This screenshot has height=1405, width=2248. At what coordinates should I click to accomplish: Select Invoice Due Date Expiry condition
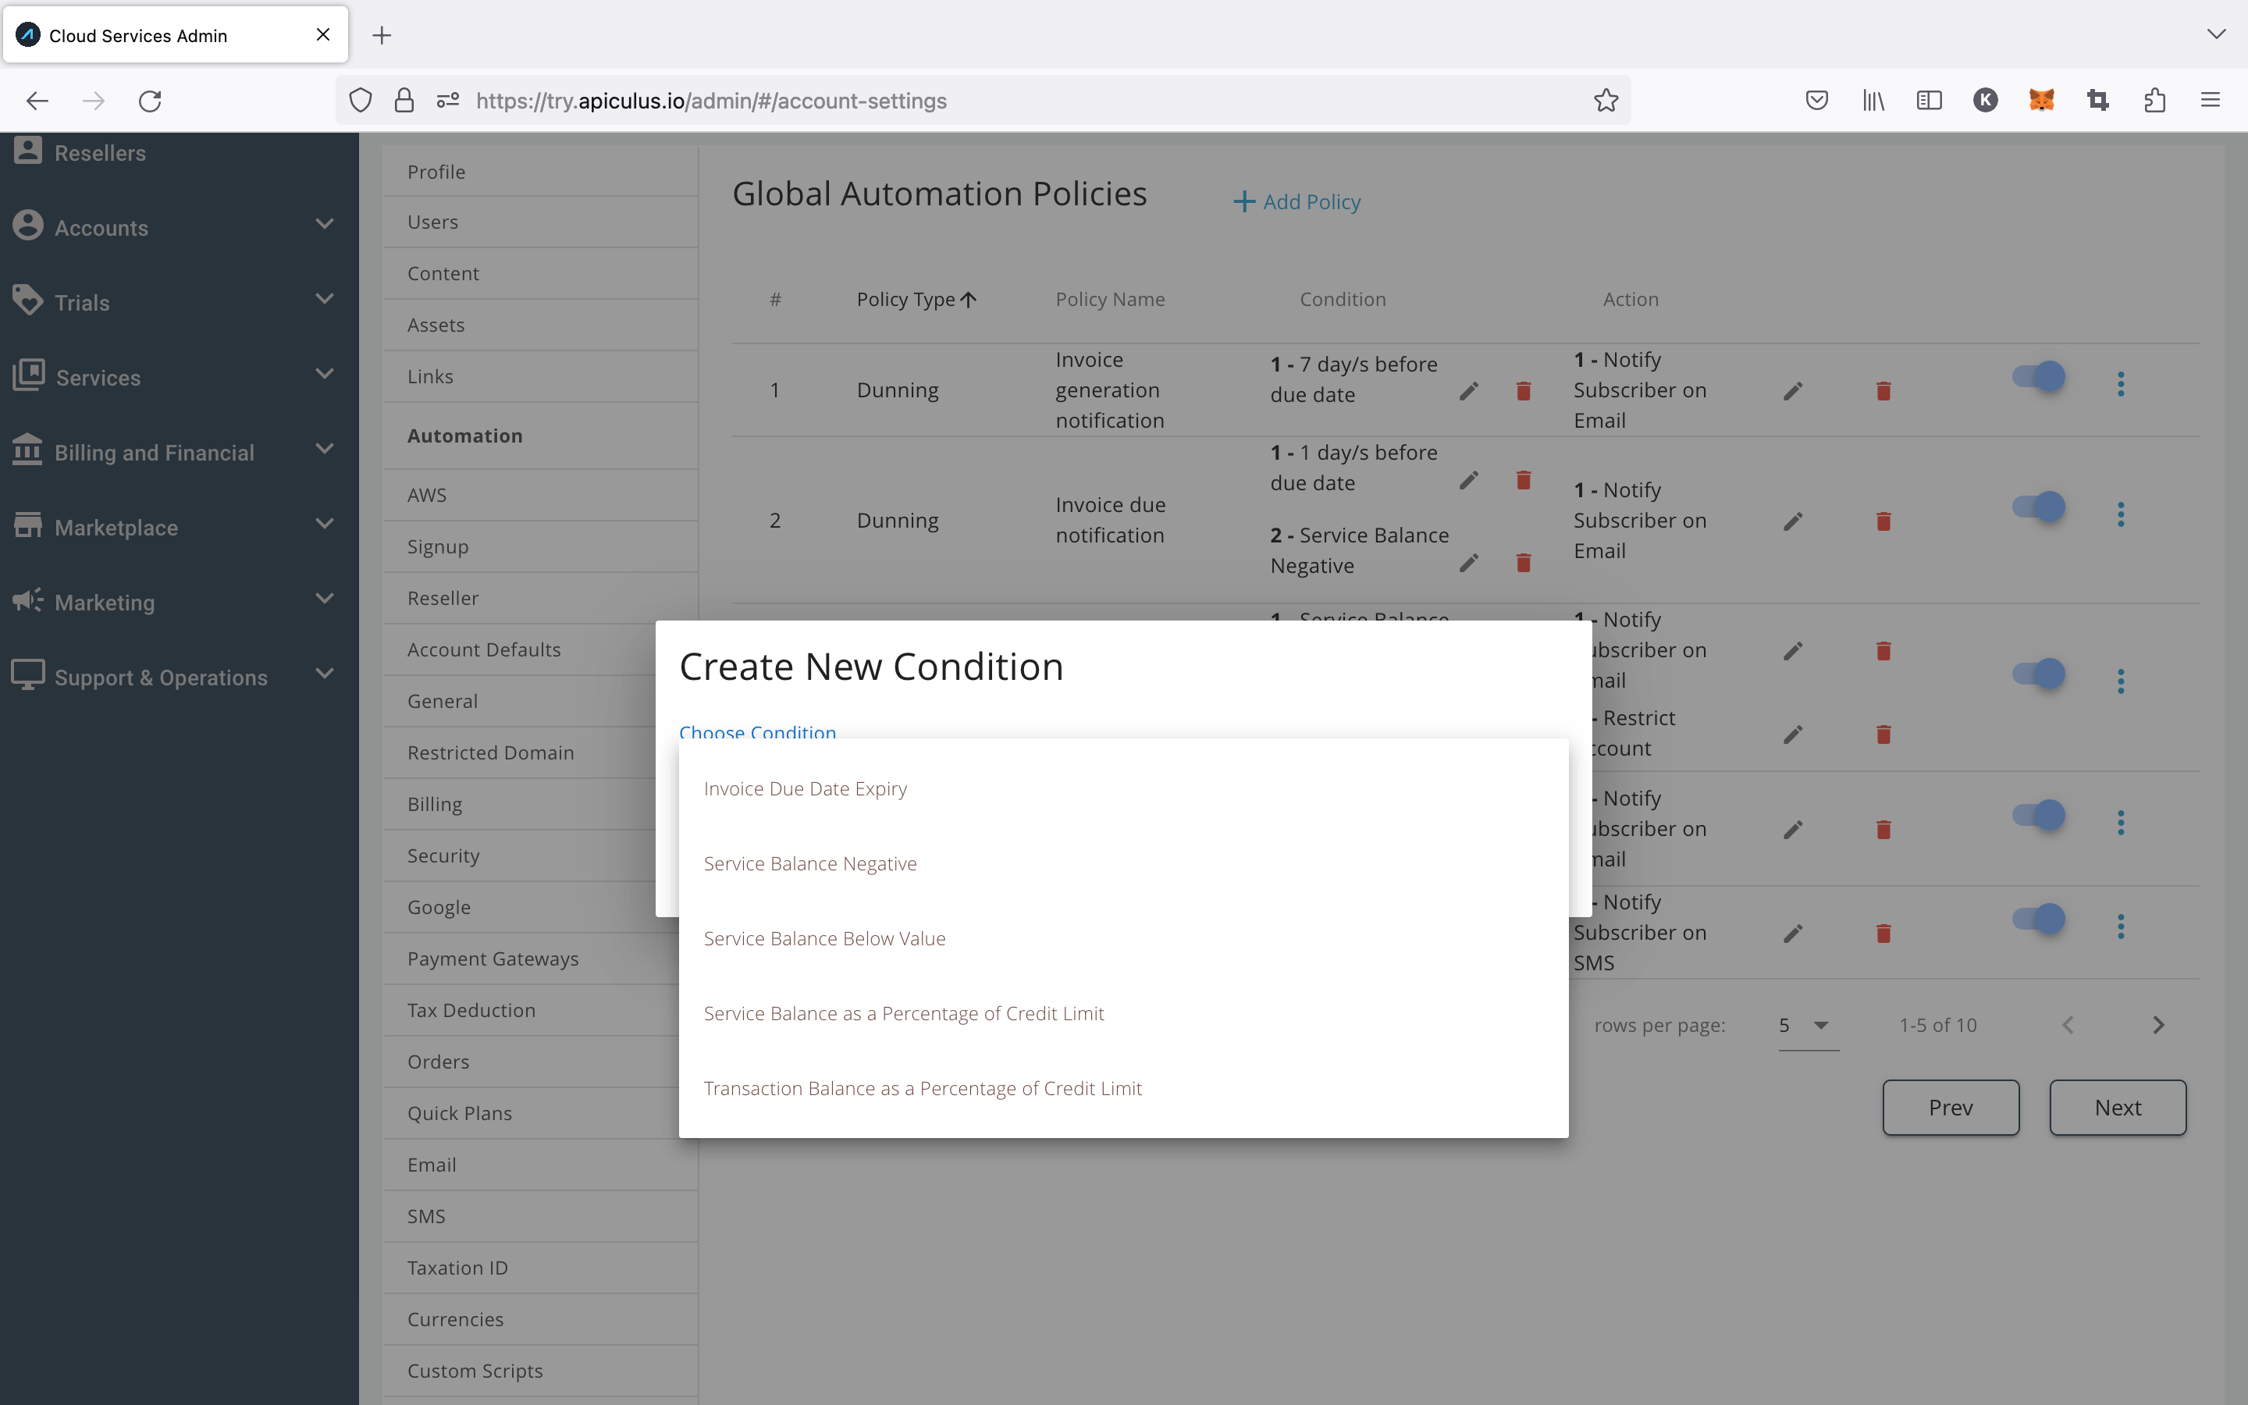point(804,788)
